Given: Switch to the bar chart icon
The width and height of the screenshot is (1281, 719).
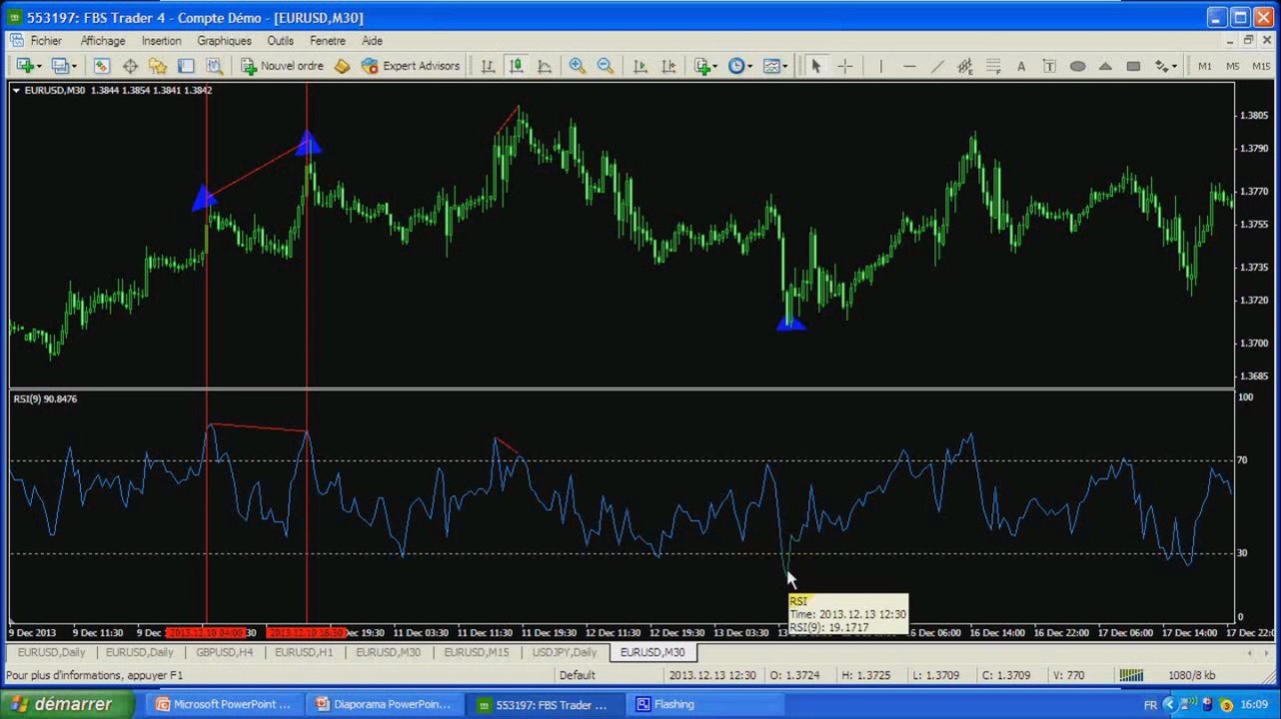Looking at the screenshot, I should tap(488, 66).
